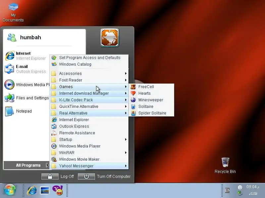Click the user picture with horse rider
The image size is (265, 198).
tap(110, 38)
